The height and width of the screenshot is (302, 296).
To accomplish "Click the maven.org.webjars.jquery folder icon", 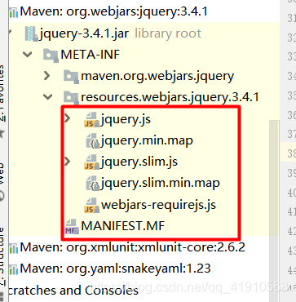I will 71,76.
